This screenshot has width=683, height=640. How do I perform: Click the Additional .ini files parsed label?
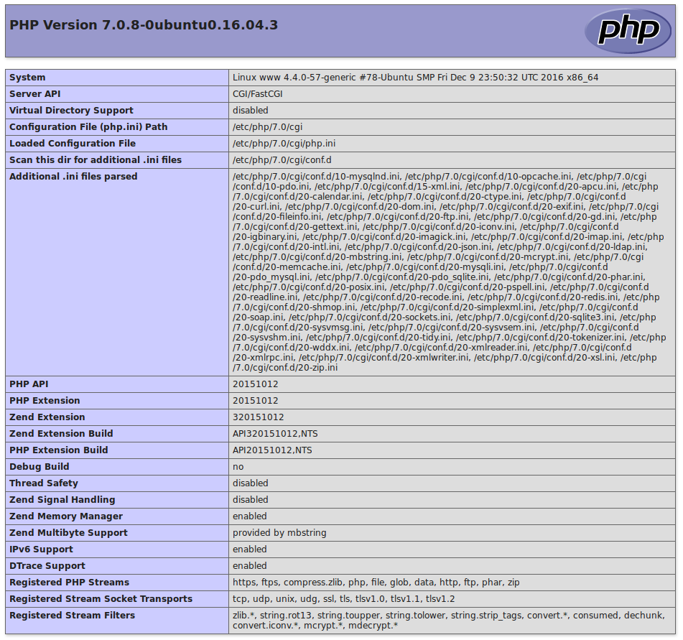pos(73,177)
